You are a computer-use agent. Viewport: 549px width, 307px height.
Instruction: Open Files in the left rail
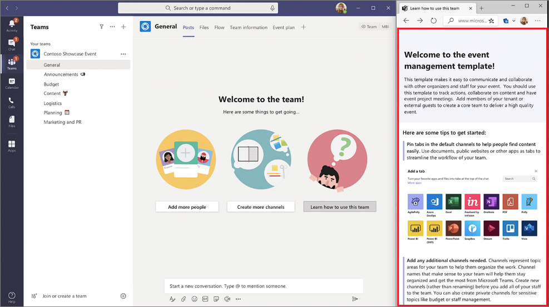point(12,121)
